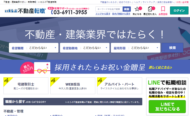190x116 pixels.
Task: Click the いえらぶ不動産転職 site logo
Action: point(25,11)
